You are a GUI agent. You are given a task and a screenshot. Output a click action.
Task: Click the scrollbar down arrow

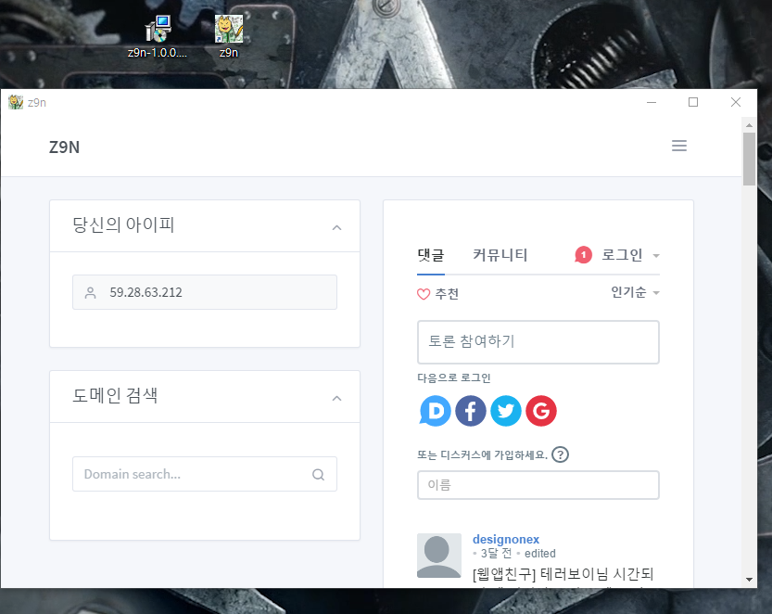pos(750,580)
